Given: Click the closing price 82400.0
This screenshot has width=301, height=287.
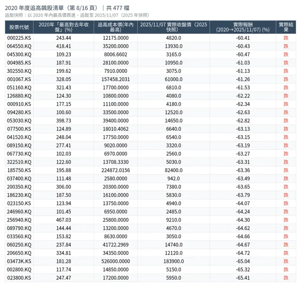Looking at the screenshot, I should pos(174,170).
